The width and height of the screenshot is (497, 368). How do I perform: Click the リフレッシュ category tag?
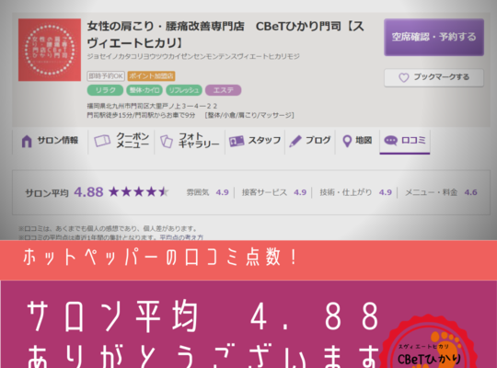click(184, 90)
